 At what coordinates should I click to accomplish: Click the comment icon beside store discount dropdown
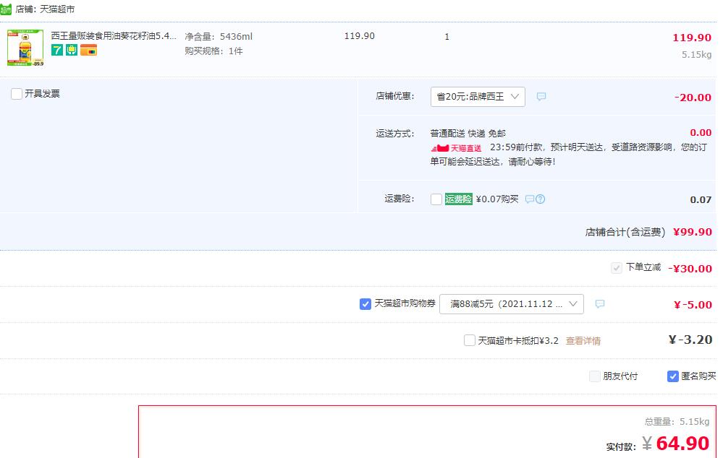coord(541,97)
